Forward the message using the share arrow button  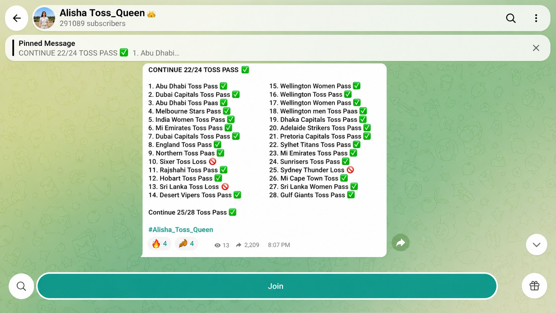[401, 243]
